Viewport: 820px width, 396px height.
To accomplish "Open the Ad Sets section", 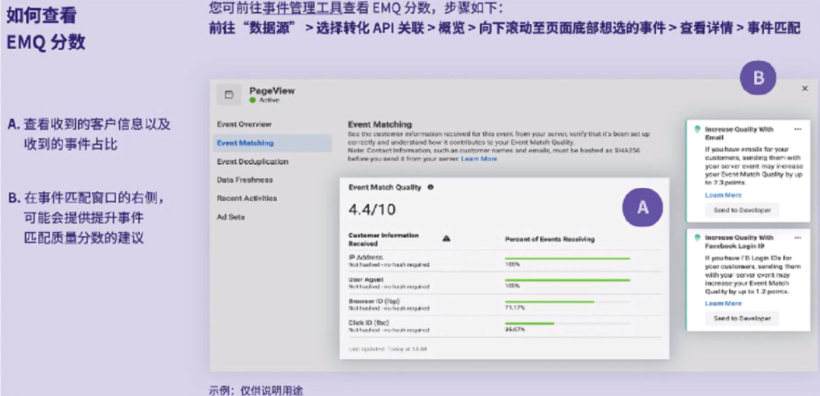I will pyautogui.click(x=231, y=217).
